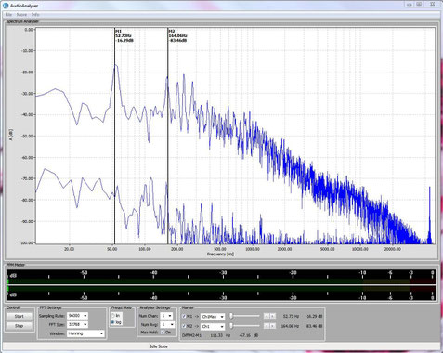Minimize the AudioAnalyser window

[410, 4]
